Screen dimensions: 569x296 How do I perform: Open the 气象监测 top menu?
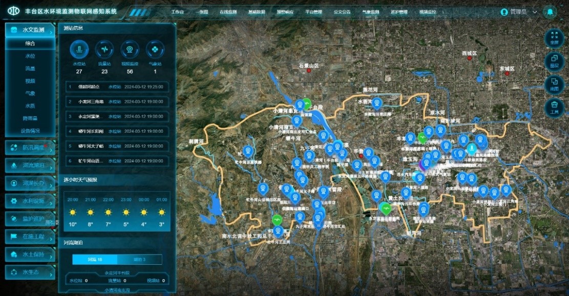click(370, 11)
